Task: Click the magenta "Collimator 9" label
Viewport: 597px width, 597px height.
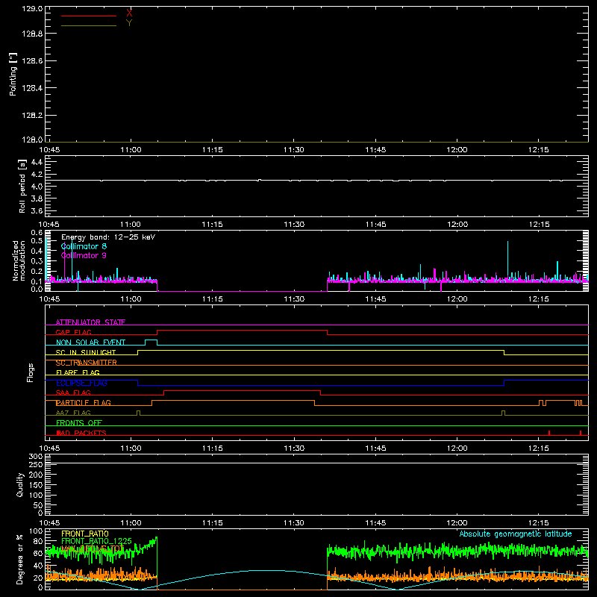Action: (x=84, y=255)
